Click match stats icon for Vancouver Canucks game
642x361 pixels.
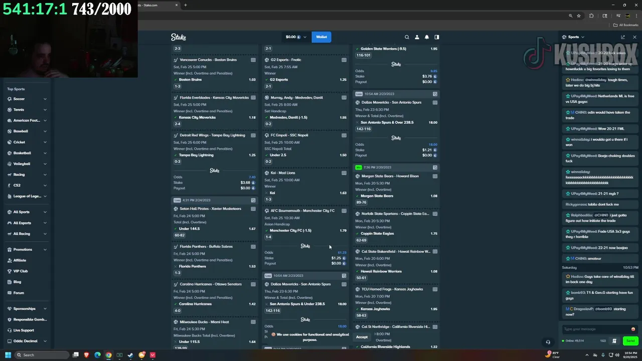(x=253, y=60)
